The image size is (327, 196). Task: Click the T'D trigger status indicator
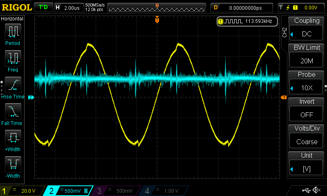43,7
